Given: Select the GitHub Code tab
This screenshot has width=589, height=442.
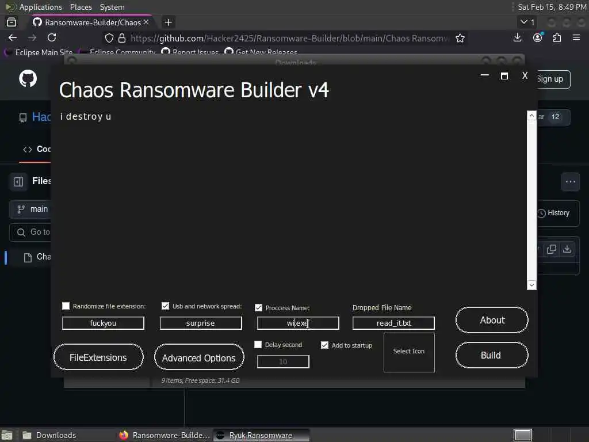Looking at the screenshot, I should coord(37,149).
